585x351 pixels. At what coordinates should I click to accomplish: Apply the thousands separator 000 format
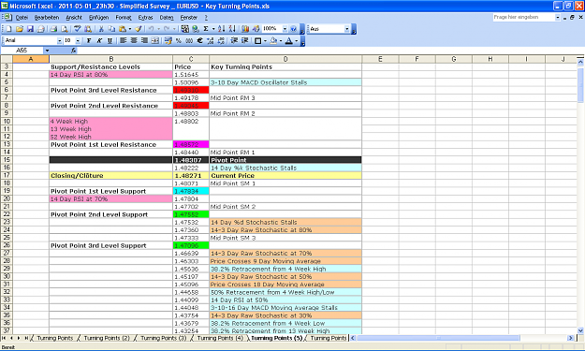coord(189,40)
